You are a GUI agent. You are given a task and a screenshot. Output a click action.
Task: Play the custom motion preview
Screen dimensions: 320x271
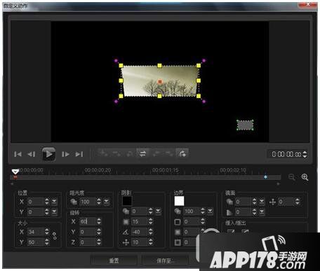coord(48,154)
